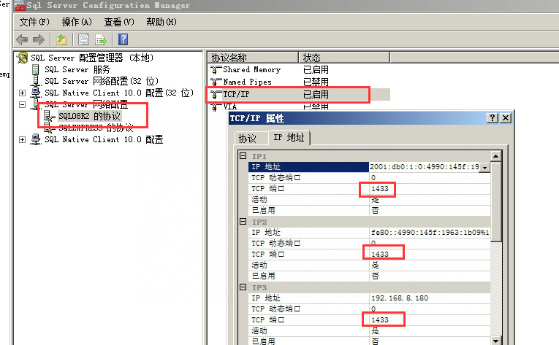Collapse the IP1 property group
The width and height of the screenshot is (559, 345).
[x=243, y=155]
